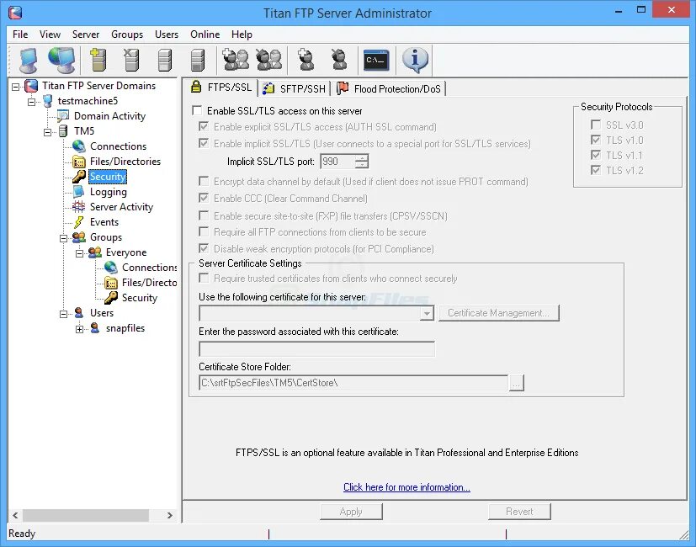Collapse the Everyone group node
The height and width of the screenshot is (547, 696).
[x=79, y=253]
